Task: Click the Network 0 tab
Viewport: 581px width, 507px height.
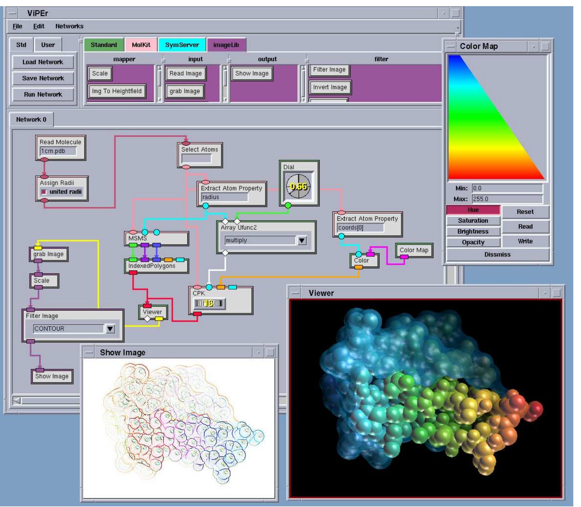Action: (x=31, y=120)
